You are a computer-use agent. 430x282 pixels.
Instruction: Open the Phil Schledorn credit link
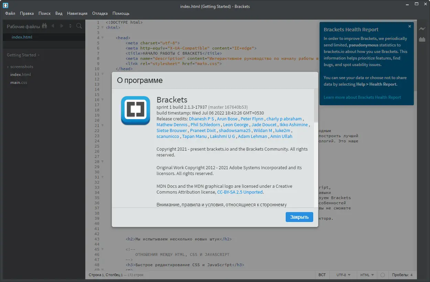205,124
